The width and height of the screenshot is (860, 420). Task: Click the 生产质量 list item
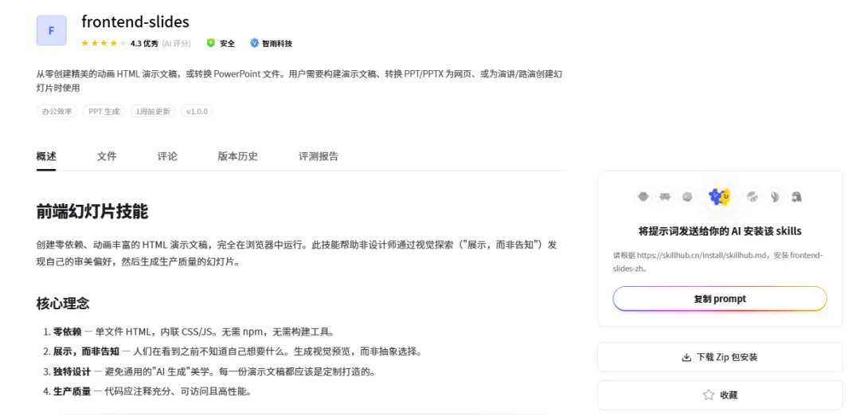[x=152, y=391]
